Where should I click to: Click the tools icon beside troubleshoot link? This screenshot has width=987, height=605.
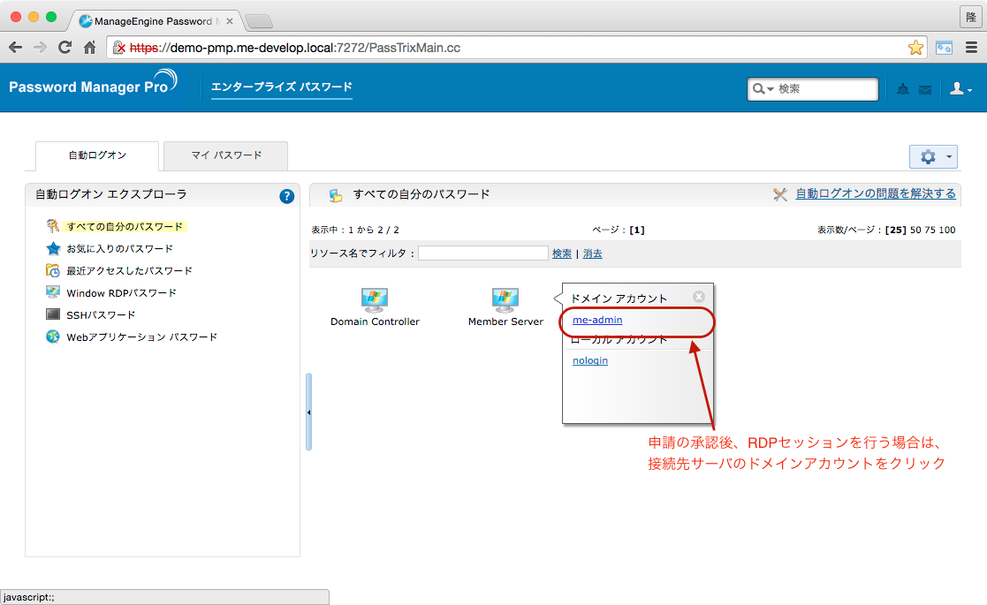(x=780, y=194)
